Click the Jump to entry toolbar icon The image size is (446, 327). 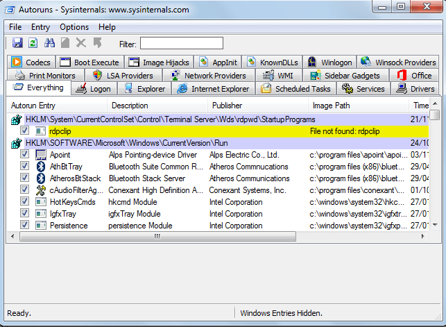point(97,43)
